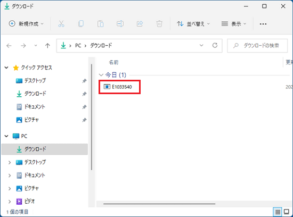Click the Cut scissors icon in toolbar

click(x=61, y=24)
